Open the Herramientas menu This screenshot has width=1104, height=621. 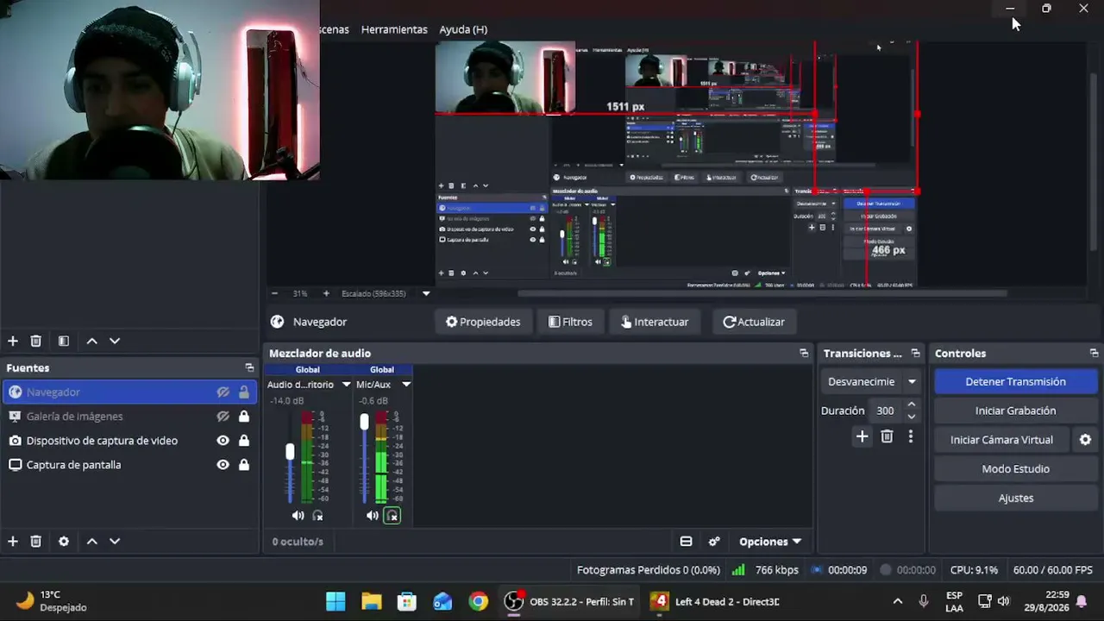pos(394,29)
